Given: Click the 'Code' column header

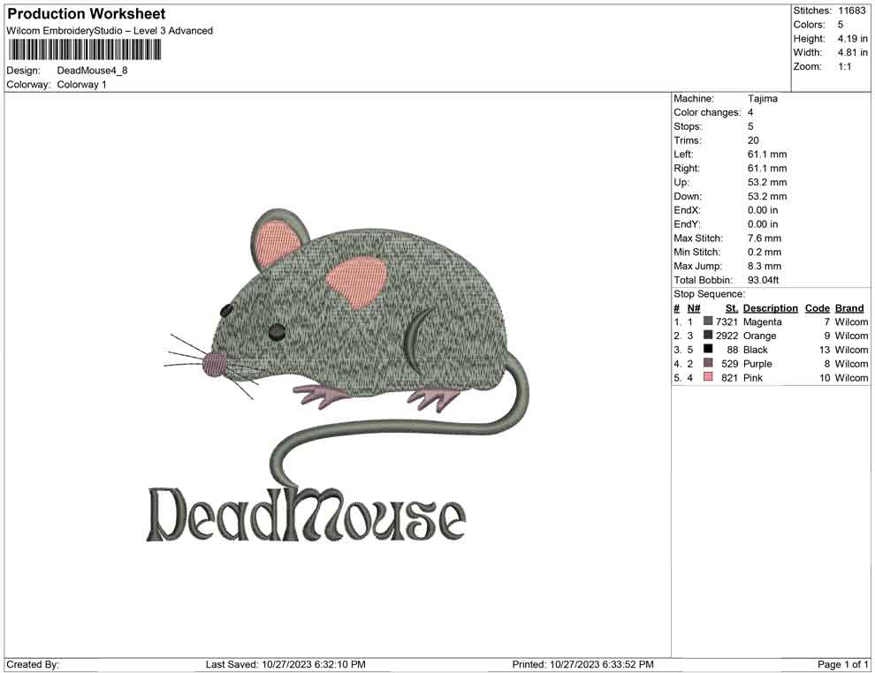Looking at the screenshot, I should pyautogui.click(x=818, y=308).
